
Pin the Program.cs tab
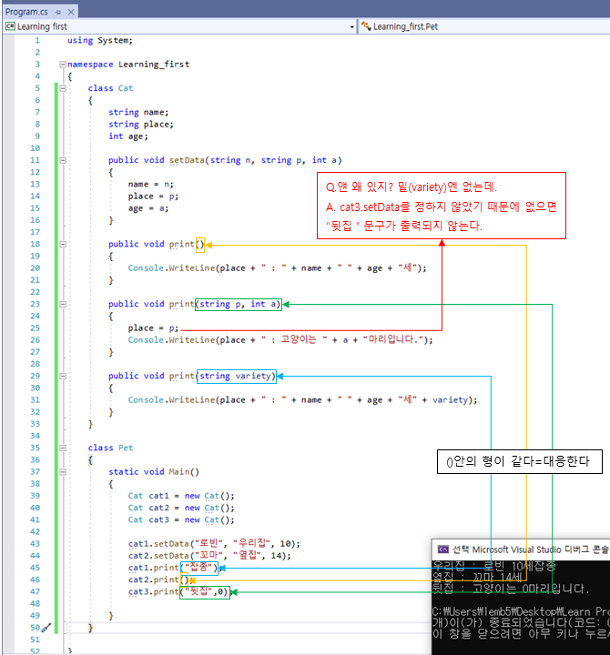pos(58,12)
